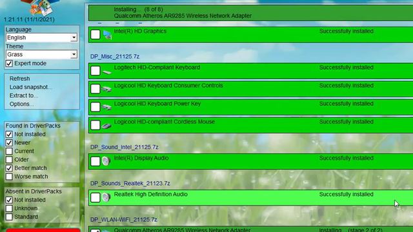Click Extract to...
The height and width of the screenshot is (232, 413).
point(24,95)
